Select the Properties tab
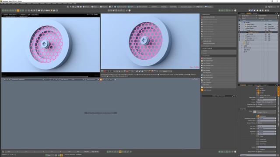 point(243,85)
